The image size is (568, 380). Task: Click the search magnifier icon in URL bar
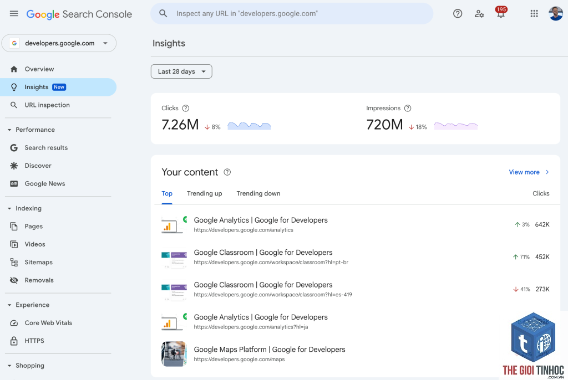coord(164,13)
